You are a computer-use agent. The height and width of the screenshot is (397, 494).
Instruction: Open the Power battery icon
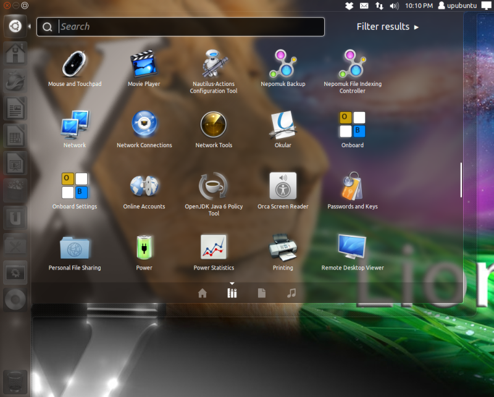pos(144,252)
